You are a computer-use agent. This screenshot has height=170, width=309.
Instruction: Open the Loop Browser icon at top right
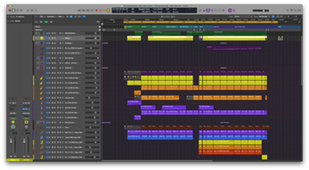[x=296, y=10]
